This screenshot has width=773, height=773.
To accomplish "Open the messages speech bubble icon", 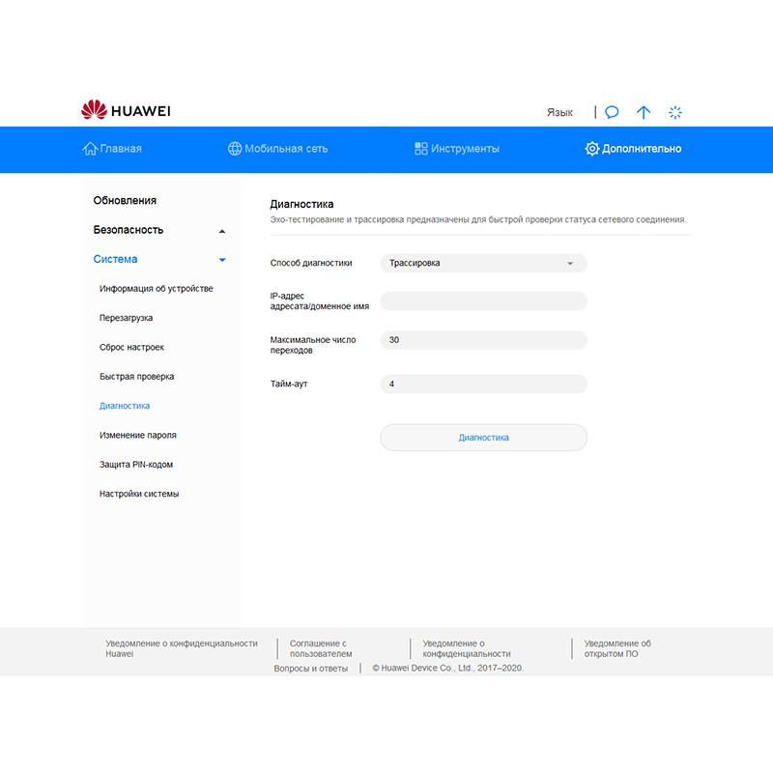I will click(x=612, y=112).
